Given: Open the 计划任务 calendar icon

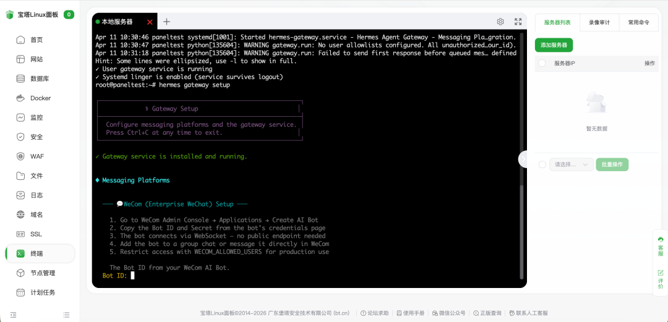Looking at the screenshot, I should tap(20, 292).
